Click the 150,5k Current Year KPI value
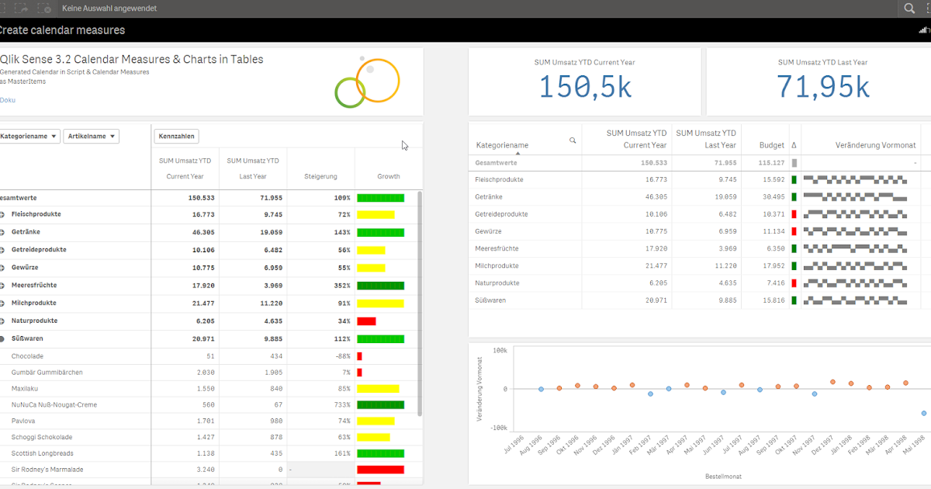This screenshot has height=489, width=931. 585,87
